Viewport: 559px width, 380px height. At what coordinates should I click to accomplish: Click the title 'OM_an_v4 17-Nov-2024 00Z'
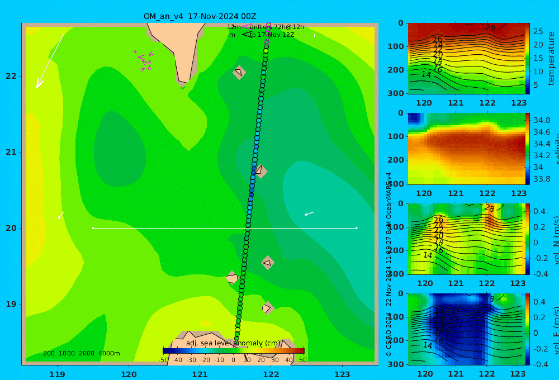(x=200, y=16)
